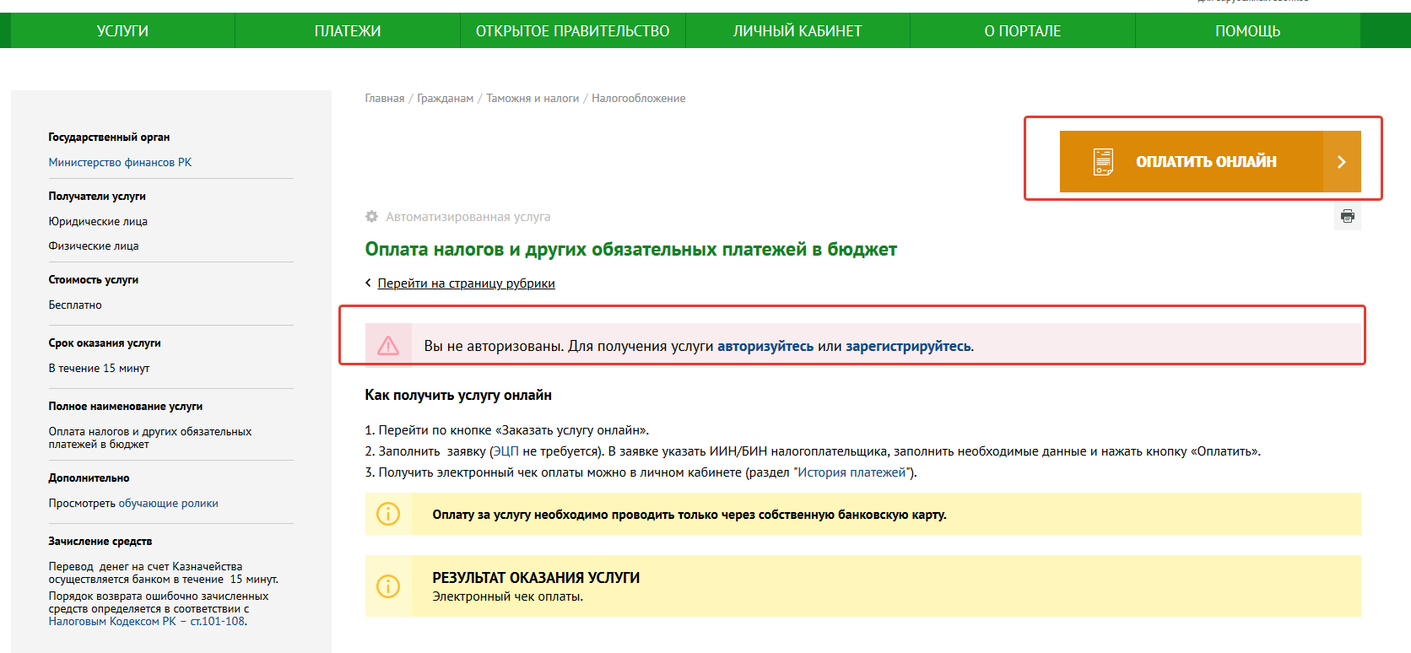The width and height of the screenshot is (1411, 653).
Task: Click the heading Дополнительно
Action: [89, 478]
